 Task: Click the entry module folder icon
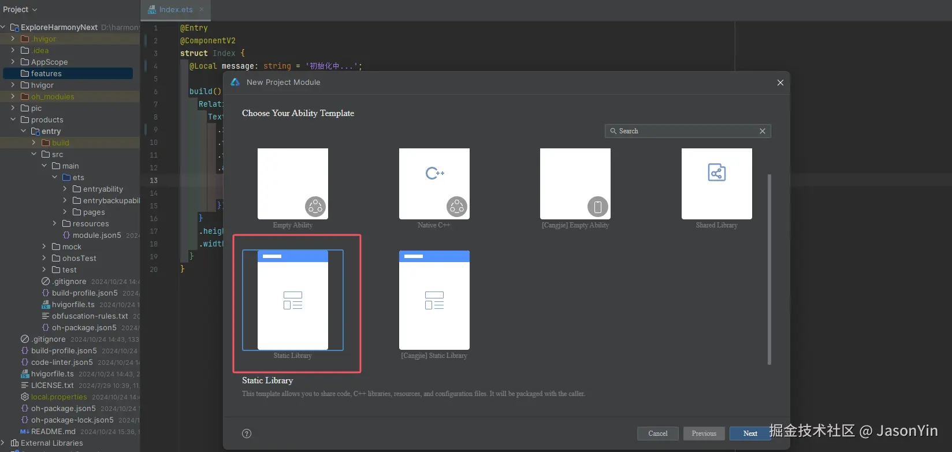(35, 131)
